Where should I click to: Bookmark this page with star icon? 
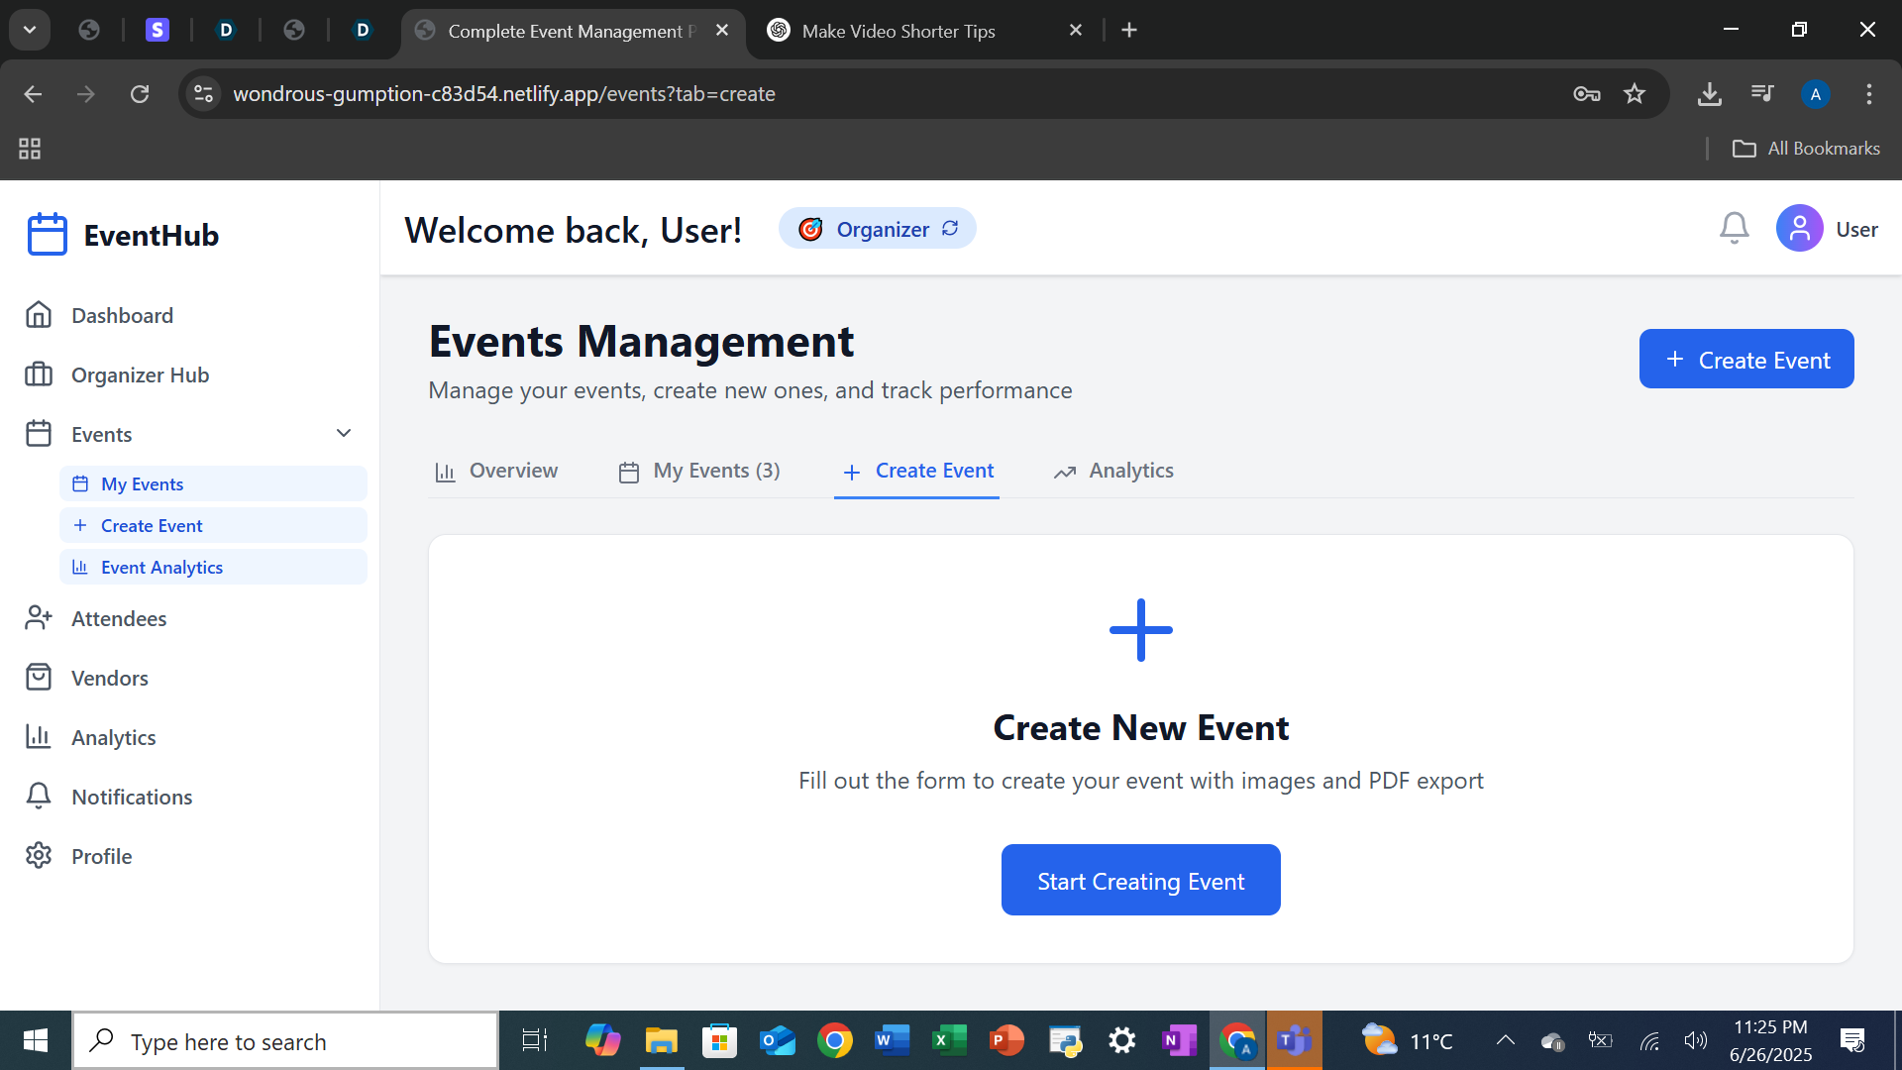tap(1635, 94)
